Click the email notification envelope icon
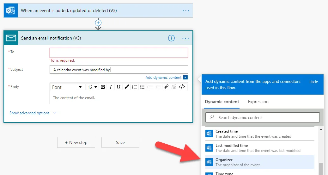 [11, 38]
